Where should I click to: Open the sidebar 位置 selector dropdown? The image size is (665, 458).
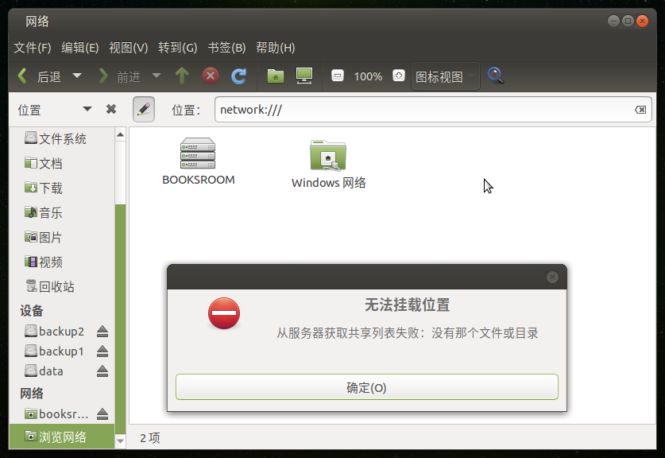pyautogui.click(x=54, y=110)
